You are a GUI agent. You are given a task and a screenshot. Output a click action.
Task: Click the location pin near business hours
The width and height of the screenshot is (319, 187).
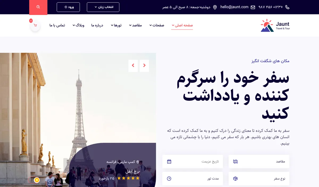(x=215, y=7)
